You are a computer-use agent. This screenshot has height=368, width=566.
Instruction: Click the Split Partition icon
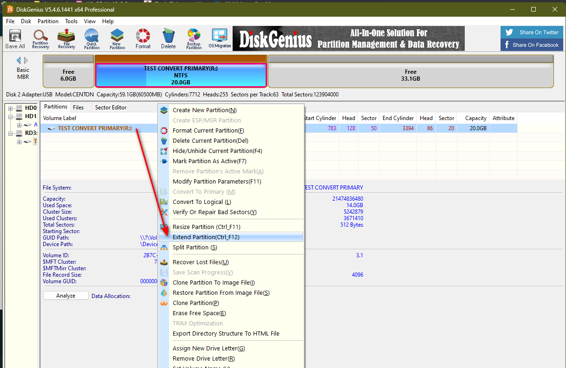click(x=163, y=247)
